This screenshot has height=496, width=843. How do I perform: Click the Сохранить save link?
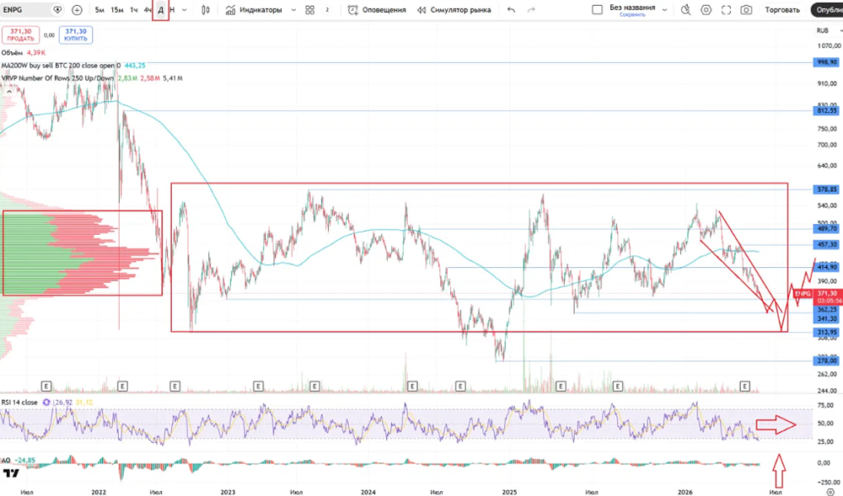tap(632, 15)
